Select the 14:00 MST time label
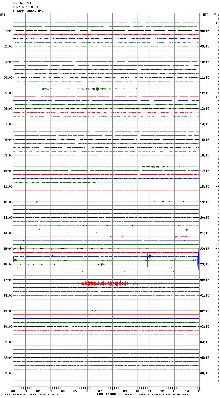Image resolution: width=220 pixels, height=398 pixels. [8, 233]
